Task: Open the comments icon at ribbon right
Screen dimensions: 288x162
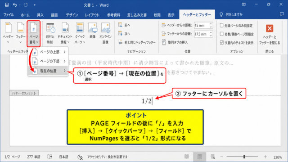Action: [282, 14]
